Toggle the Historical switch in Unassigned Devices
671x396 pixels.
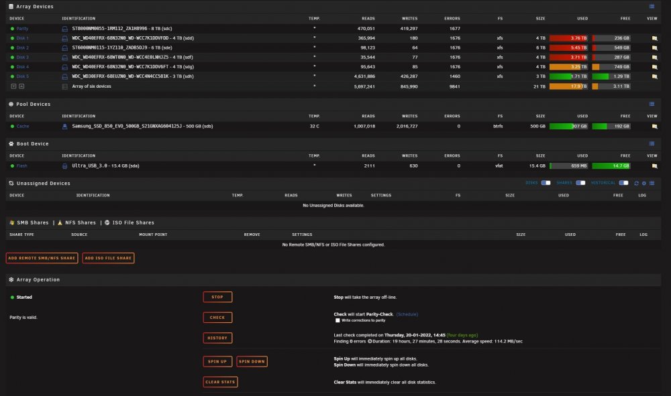point(623,183)
